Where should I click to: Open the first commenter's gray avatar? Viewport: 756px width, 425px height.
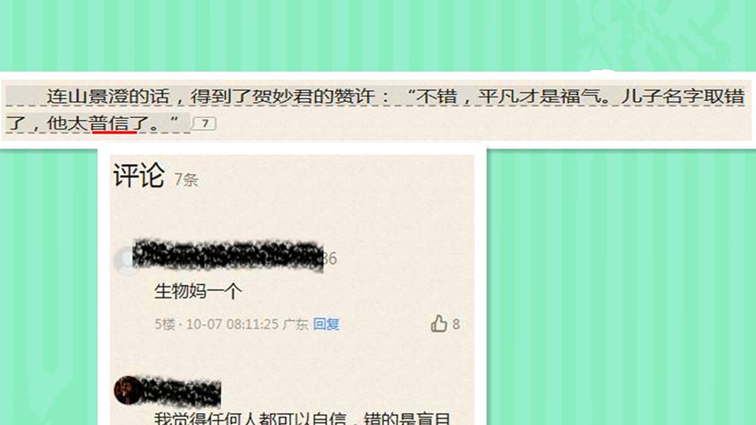point(126,260)
